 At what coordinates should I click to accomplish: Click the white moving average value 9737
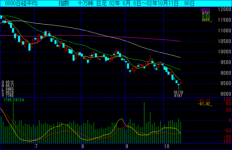pos(206,13)
